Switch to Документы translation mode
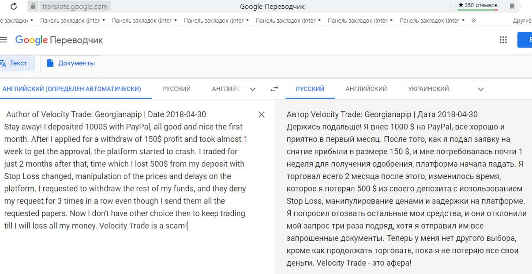 click(x=71, y=63)
